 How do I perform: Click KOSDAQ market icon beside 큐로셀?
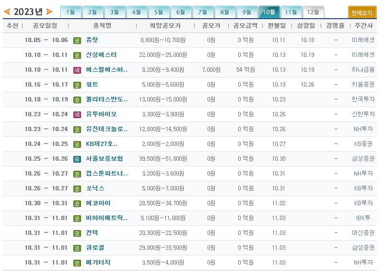pyautogui.click(x=77, y=248)
